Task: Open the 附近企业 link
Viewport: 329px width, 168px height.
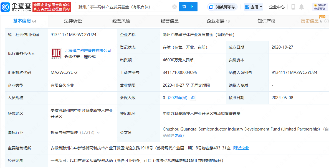Action: click(242, 148)
